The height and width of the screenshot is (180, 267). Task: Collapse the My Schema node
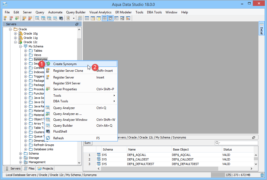click(21, 46)
